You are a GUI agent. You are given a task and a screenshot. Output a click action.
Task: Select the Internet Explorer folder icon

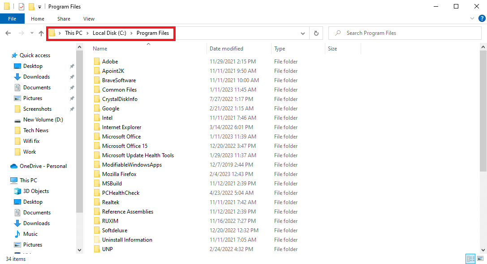pyautogui.click(x=97, y=127)
